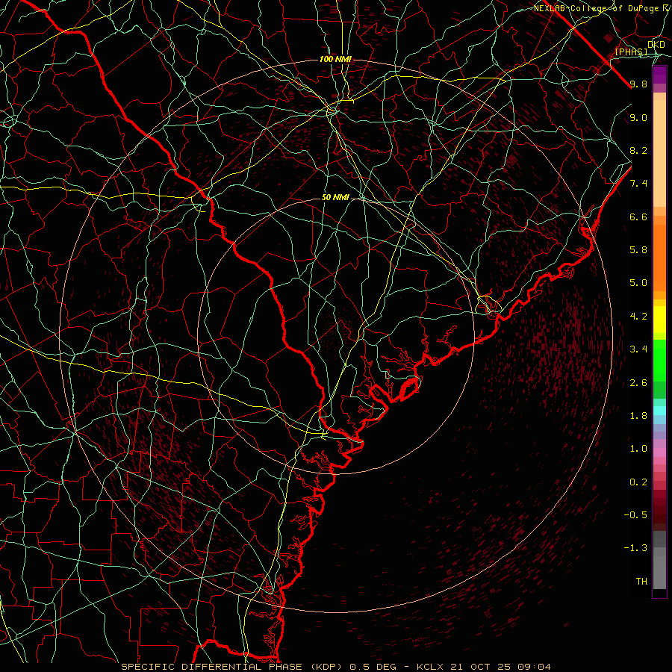Click the "5.8" scale value
This screenshot has width=672, height=672.
click(638, 250)
